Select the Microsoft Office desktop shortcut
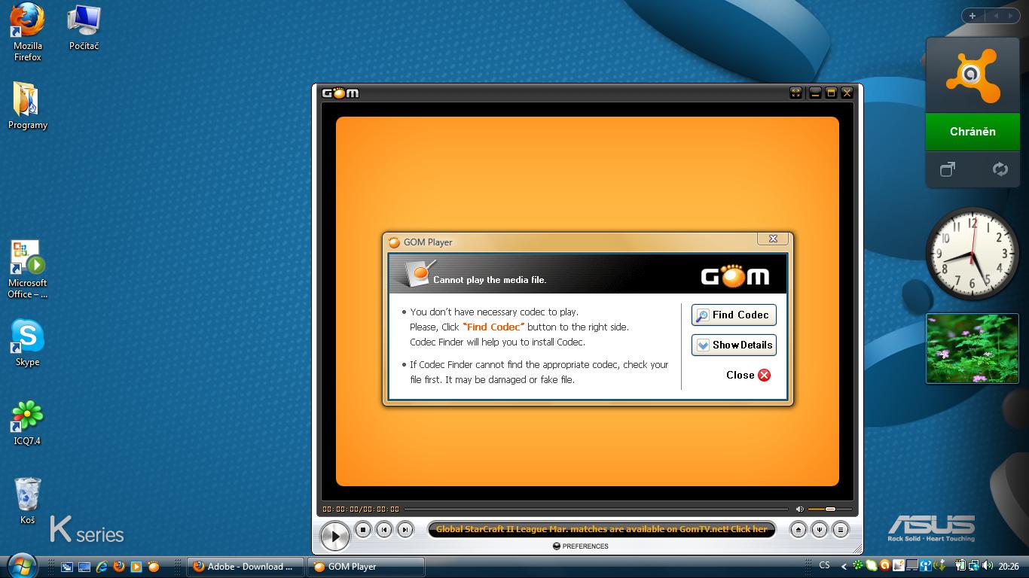The image size is (1029, 578). point(28,269)
